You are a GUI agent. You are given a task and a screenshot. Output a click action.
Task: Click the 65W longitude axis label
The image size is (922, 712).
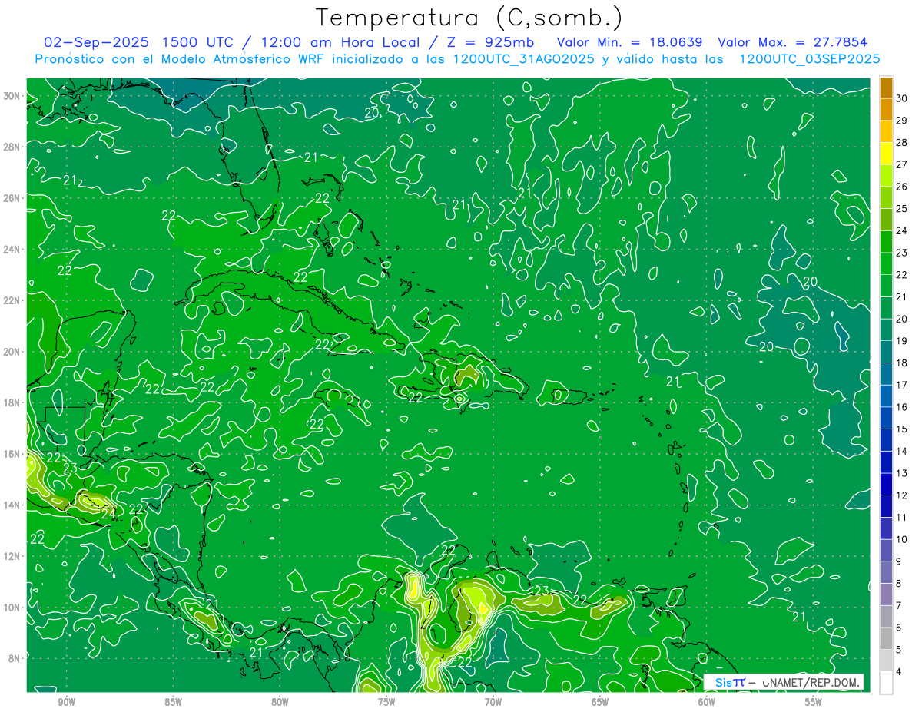pos(600,703)
